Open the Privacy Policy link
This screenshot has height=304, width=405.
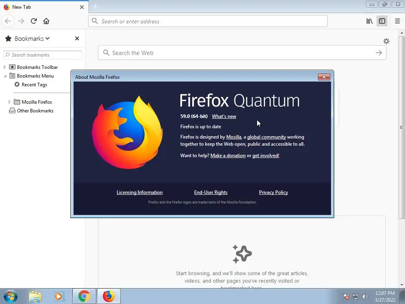[x=273, y=192]
